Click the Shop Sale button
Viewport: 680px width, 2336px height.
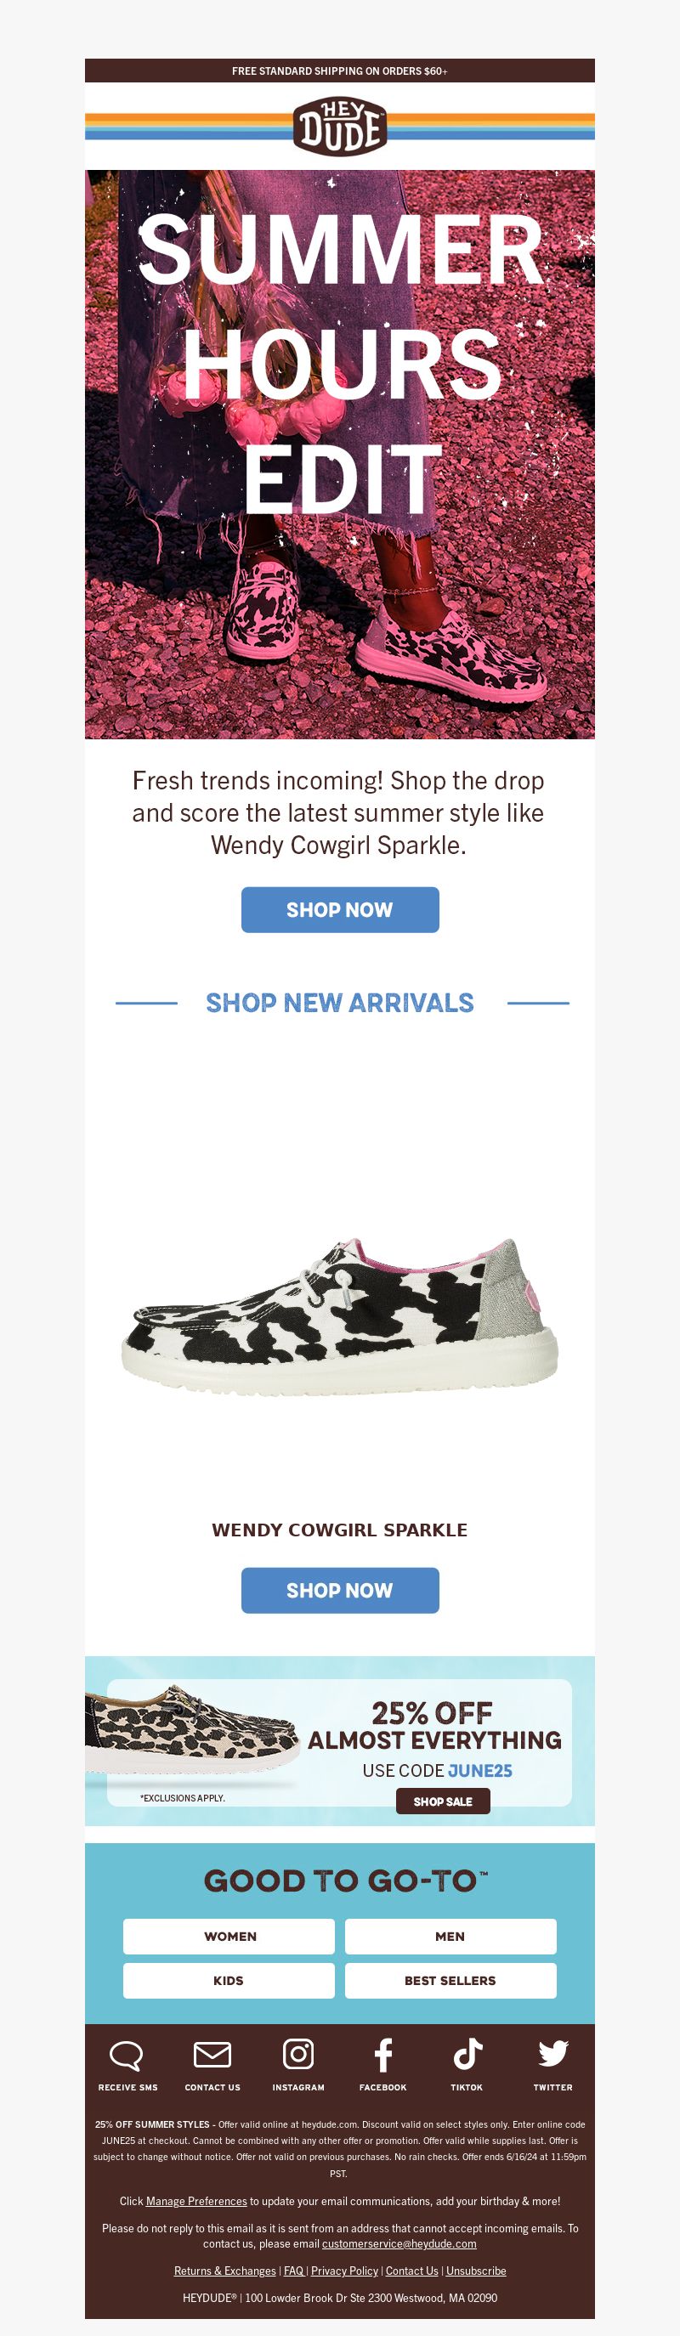coord(443,1801)
